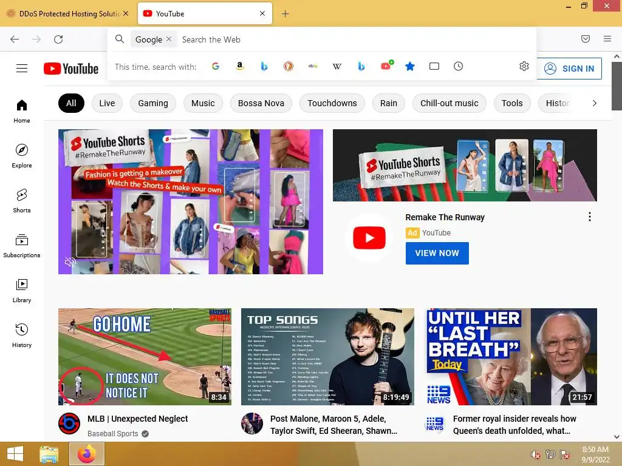Select the Rain filter chip
Viewport: 622px width, 466px height.
click(x=389, y=103)
